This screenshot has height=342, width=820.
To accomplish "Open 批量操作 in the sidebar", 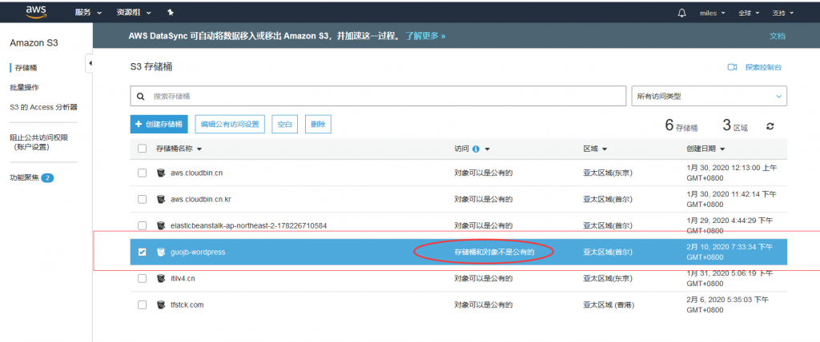I will click(25, 87).
